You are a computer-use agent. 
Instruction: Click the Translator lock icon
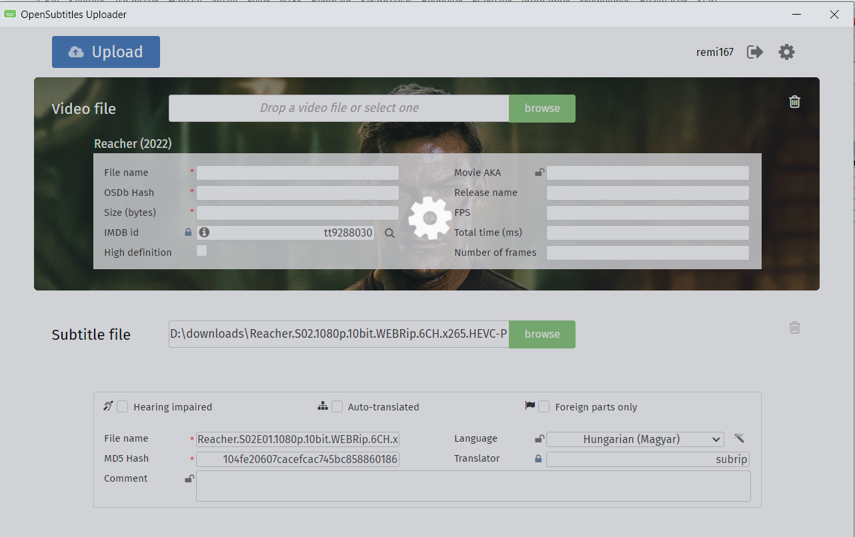tap(538, 458)
